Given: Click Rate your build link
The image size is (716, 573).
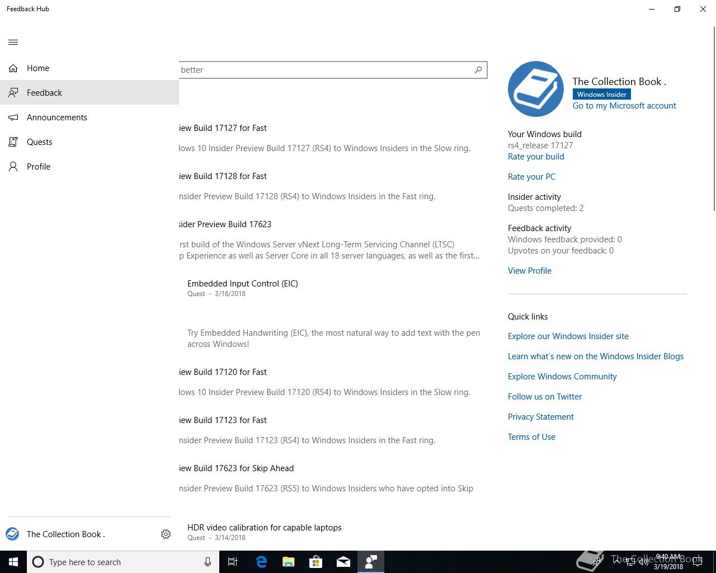Looking at the screenshot, I should coord(536,156).
